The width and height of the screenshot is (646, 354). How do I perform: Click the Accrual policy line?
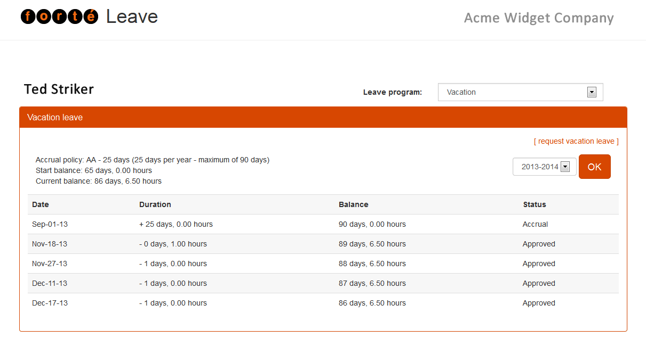pyautogui.click(x=153, y=160)
